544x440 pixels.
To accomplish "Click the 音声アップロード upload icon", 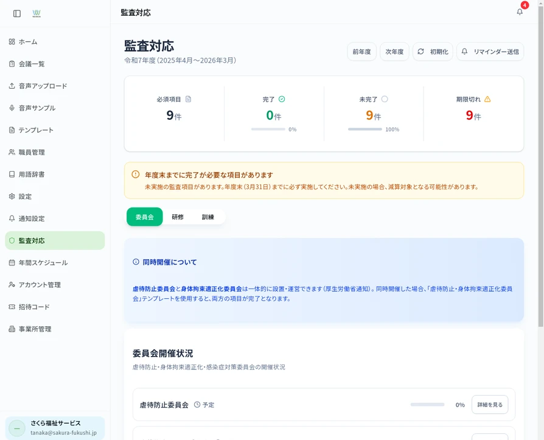I will (12, 86).
